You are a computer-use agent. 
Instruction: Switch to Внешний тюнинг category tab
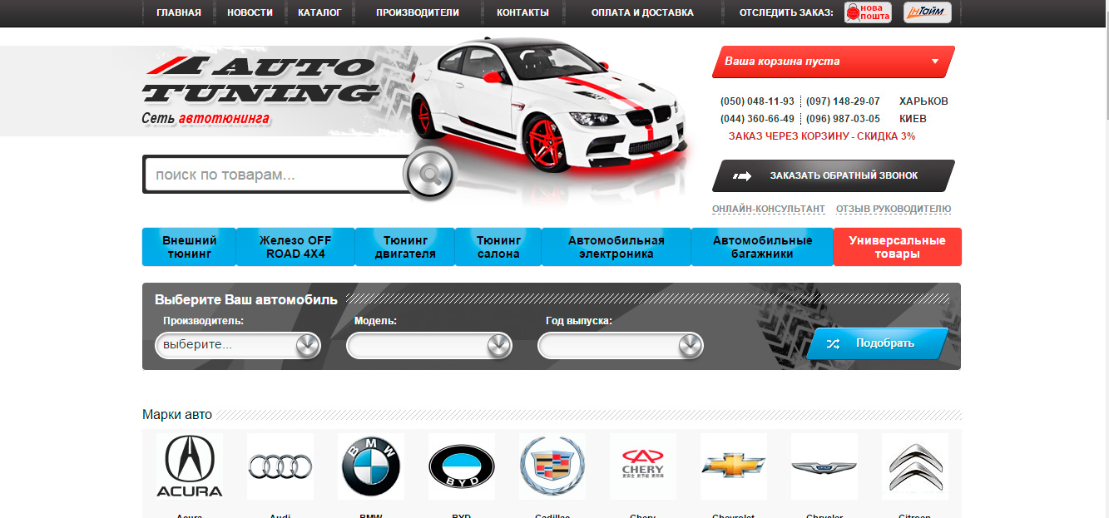pyautogui.click(x=189, y=247)
